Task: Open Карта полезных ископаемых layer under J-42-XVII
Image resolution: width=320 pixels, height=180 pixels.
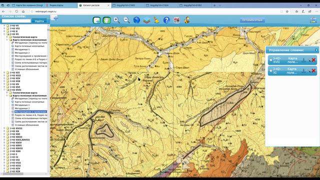Action: (x=29, y=101)
